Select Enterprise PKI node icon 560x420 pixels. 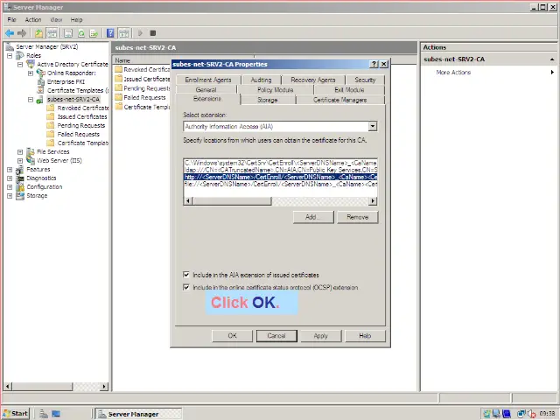coord(41,81)
